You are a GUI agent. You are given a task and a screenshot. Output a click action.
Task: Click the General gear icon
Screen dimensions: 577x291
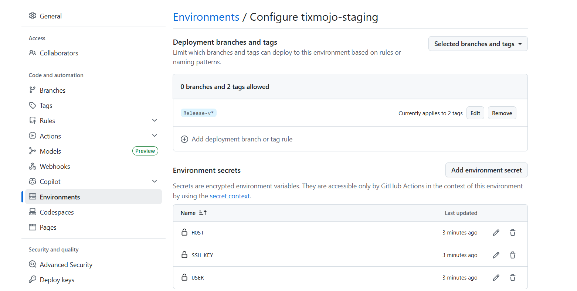coord(33,16)
